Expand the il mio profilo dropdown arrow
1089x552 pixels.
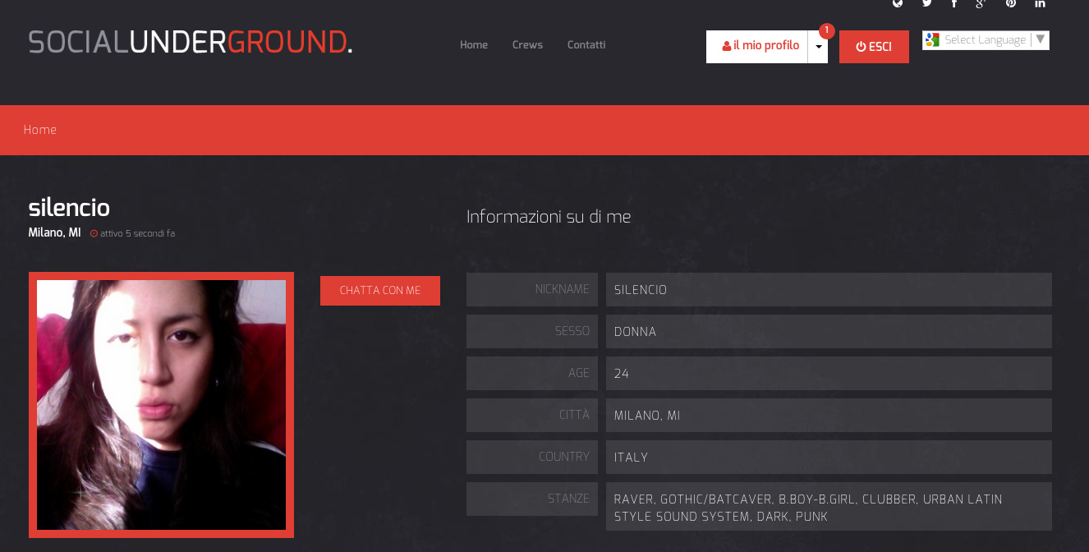[818, 47]
